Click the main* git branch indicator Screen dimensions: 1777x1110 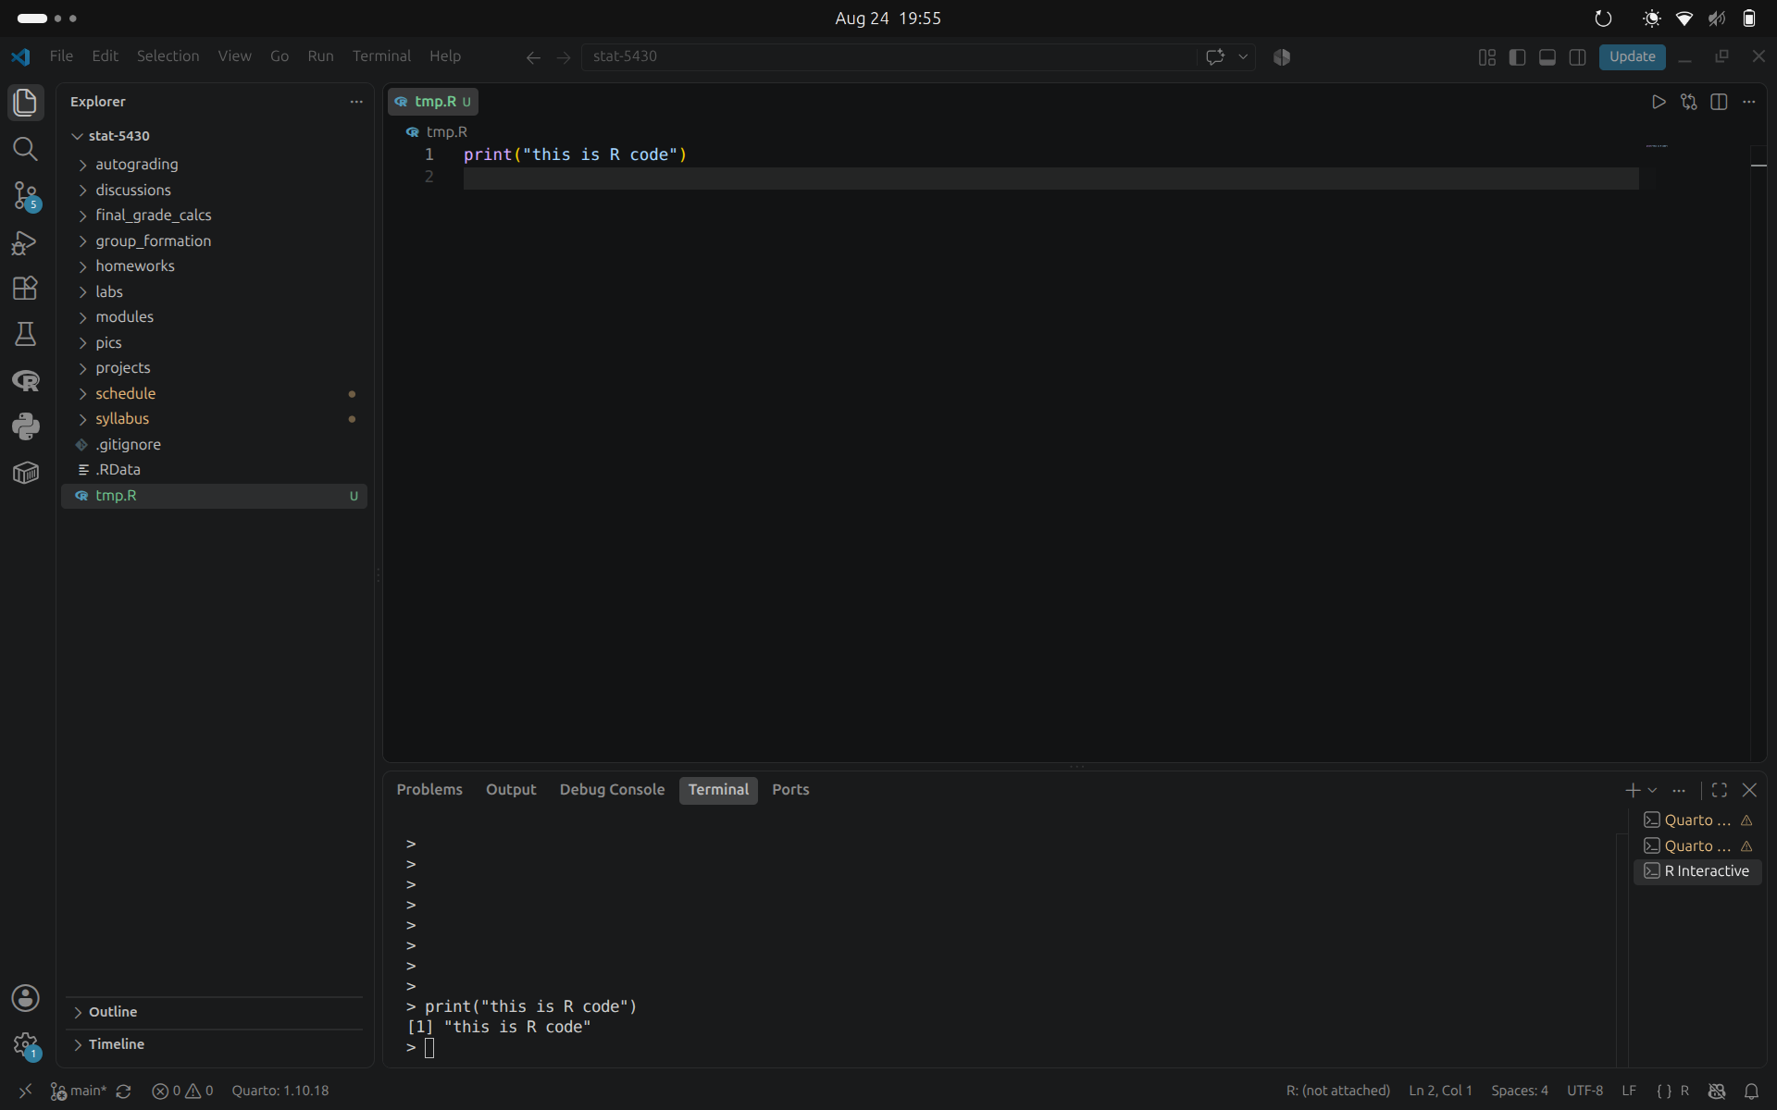79,1091
